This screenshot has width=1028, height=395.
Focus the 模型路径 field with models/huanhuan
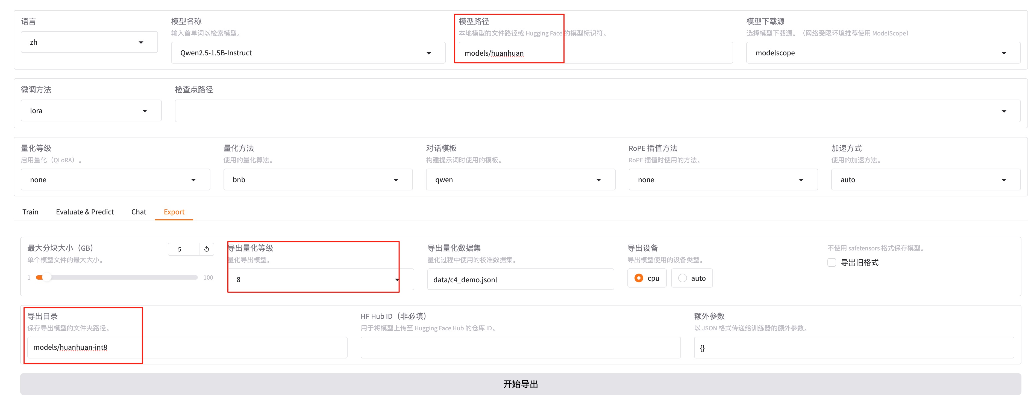click(x=595, y=53)
